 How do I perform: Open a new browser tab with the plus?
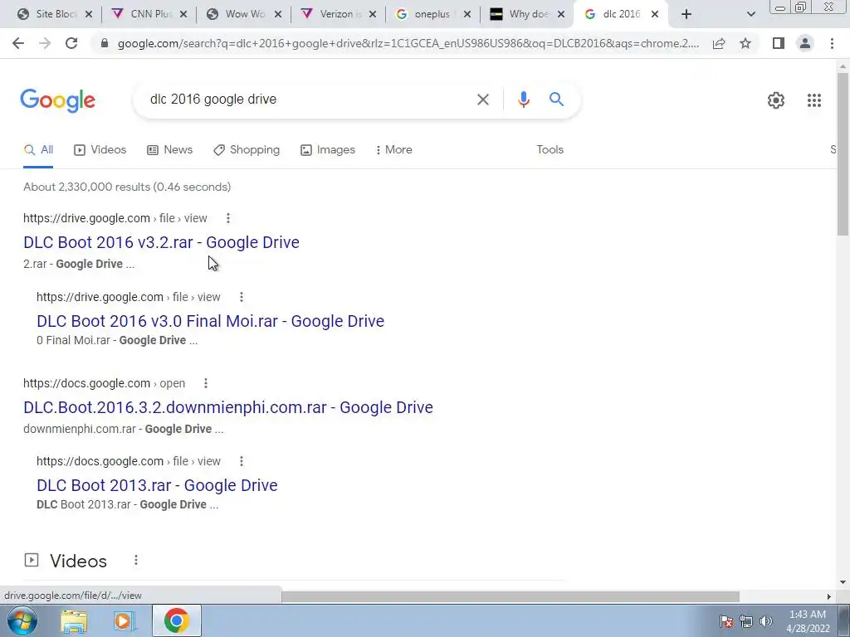tap(686, 14)
